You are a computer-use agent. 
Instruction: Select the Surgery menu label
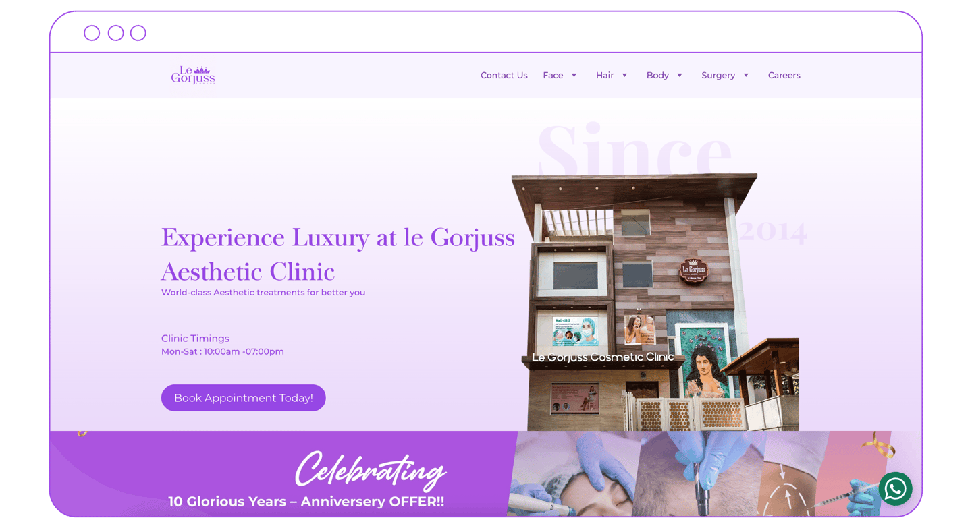pos(718,76)
